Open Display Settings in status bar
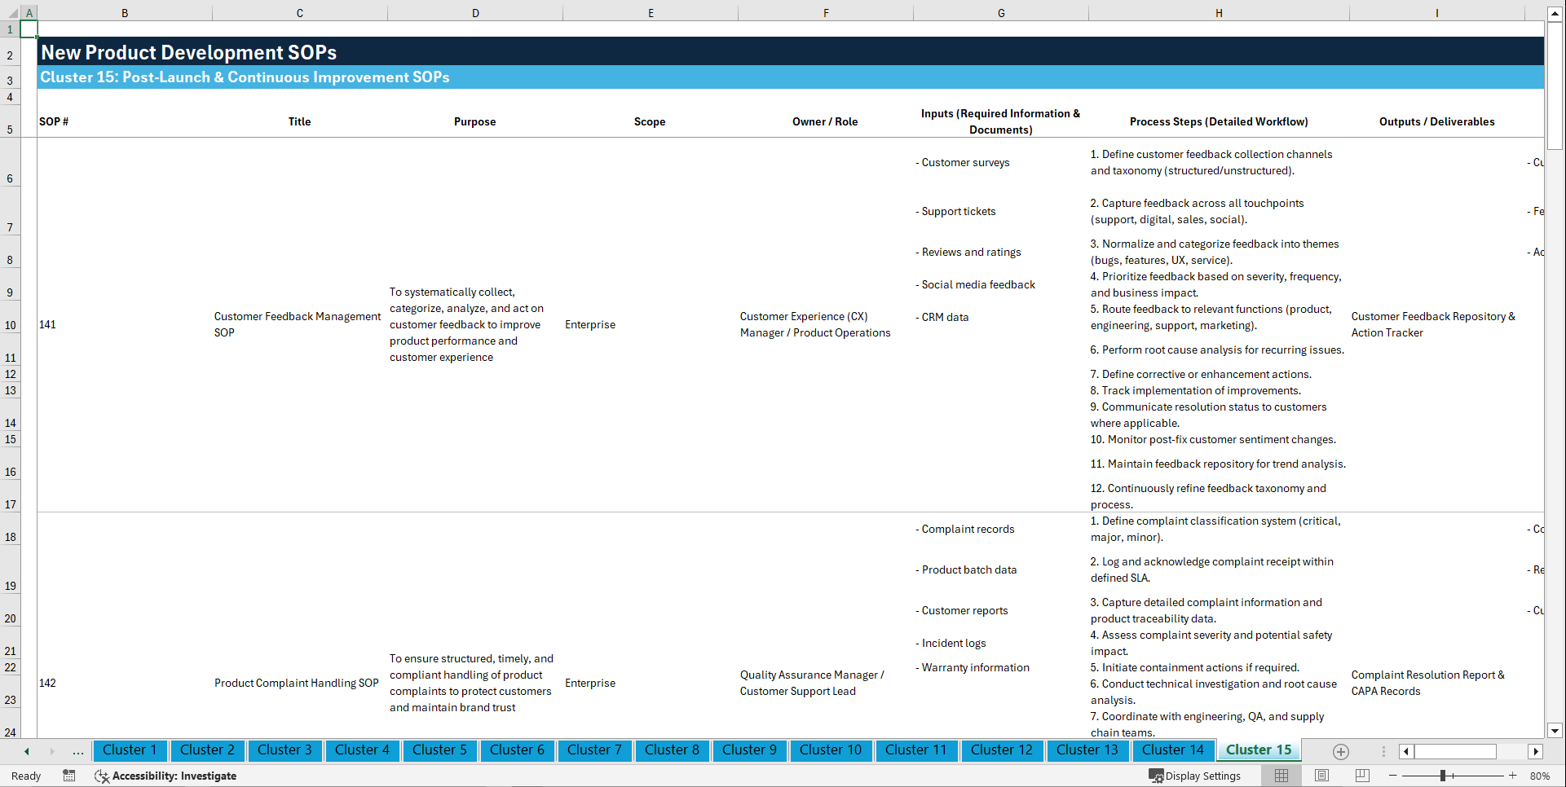This screenshot has width=1566, height=787. (1194, 776)
